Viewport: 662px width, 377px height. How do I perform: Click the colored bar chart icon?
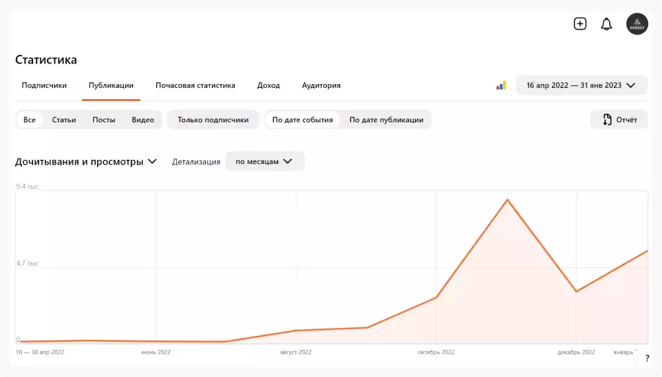tap(501, 85)
